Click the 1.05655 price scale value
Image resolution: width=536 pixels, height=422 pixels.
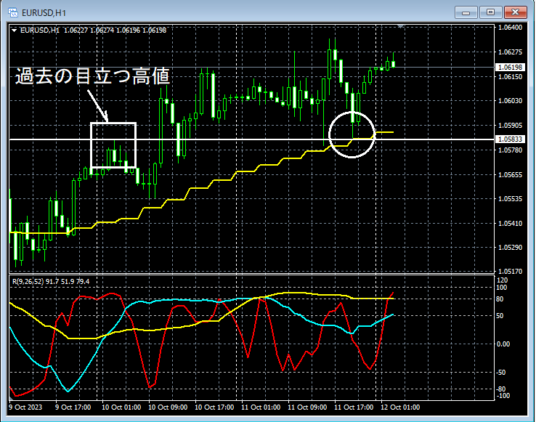(x=510, y=175)
